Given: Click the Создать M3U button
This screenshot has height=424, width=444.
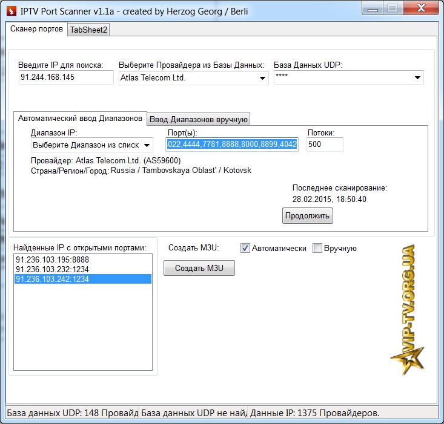Looking at the screenshot, I should pos(199,268).
